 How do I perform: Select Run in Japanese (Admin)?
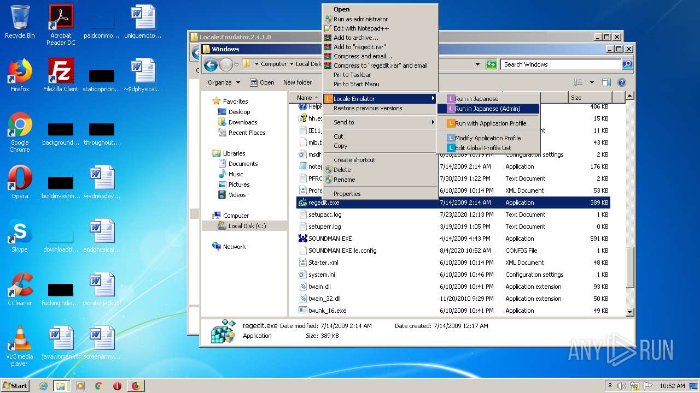[488, 109]
